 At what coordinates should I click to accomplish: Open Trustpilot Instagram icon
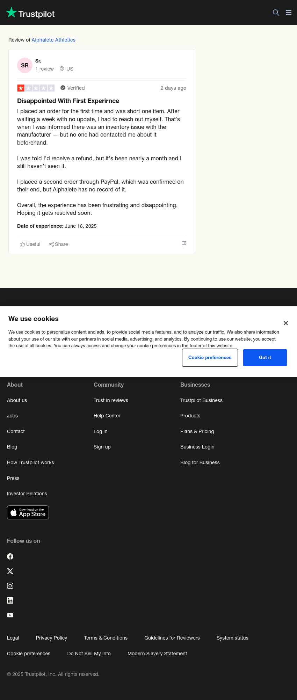[x=10, y=586]
